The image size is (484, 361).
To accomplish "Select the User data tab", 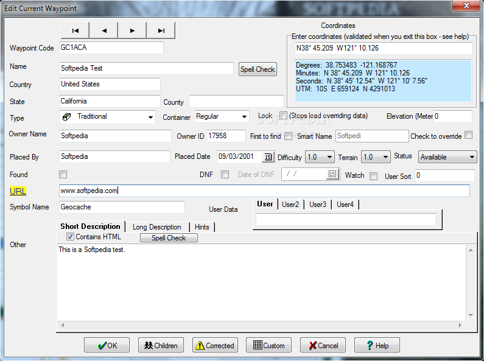I will [x=265, y=204].
